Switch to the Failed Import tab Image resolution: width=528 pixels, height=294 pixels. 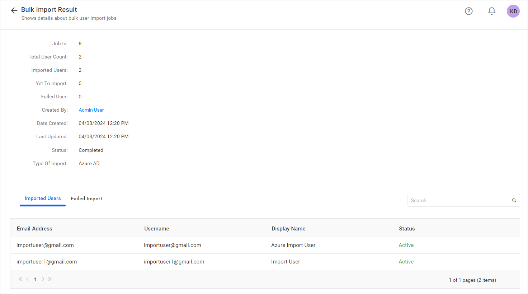coord(86,199)
